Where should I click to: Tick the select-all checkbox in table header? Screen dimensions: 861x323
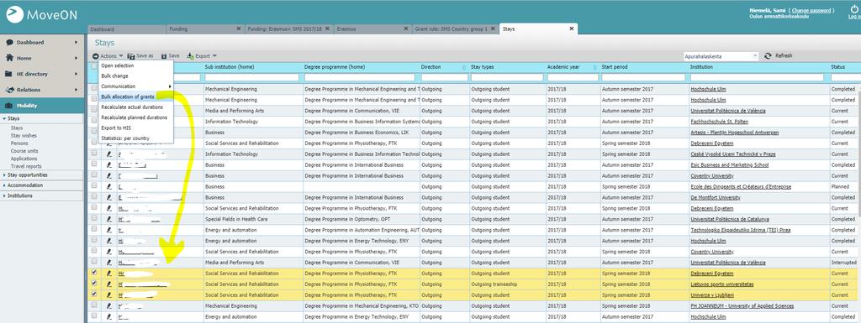(x=94, y=66)
